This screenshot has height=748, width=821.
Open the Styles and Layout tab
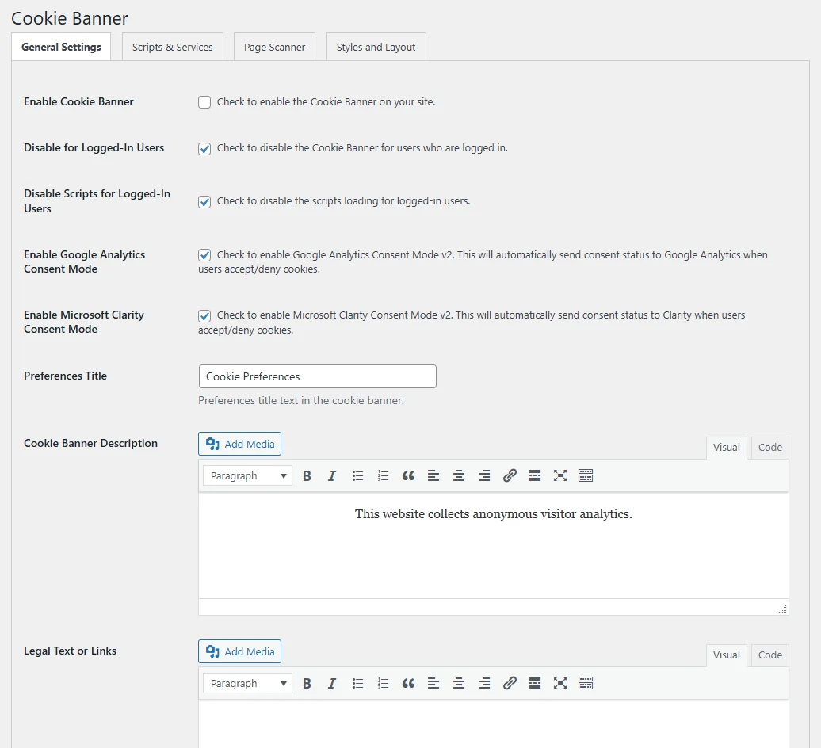[376, 47]
